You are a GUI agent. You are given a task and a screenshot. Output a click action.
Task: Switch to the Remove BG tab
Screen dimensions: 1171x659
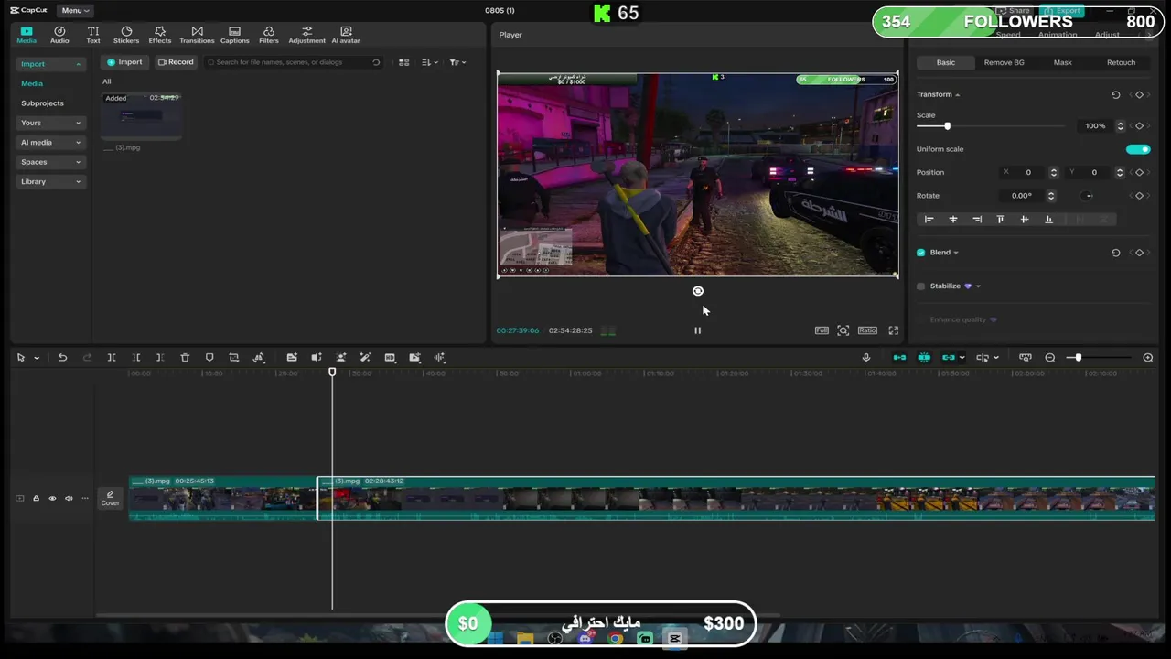(1004, 62)
